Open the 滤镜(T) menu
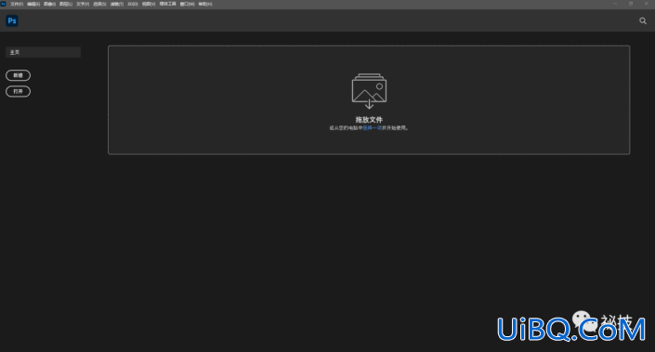 [x=117, y=4]
